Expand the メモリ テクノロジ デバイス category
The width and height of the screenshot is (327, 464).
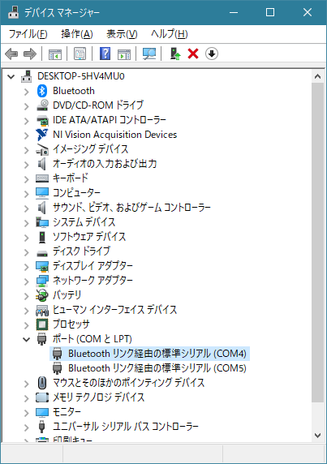pos(26,397)
